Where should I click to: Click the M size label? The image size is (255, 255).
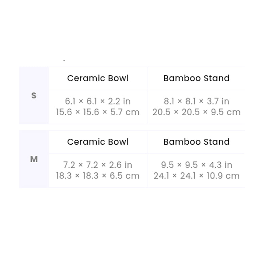tap(34, 159)
